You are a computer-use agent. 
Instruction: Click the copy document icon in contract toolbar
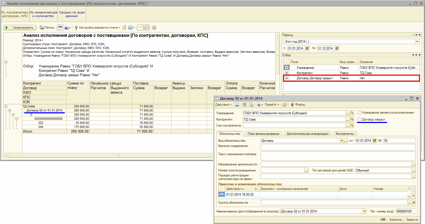[251, 105]
